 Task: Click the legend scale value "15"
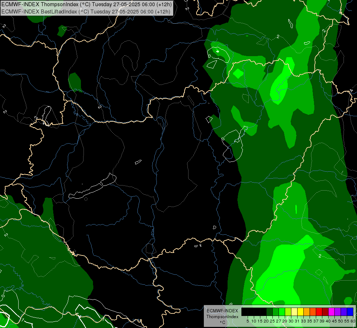(260, 321)
